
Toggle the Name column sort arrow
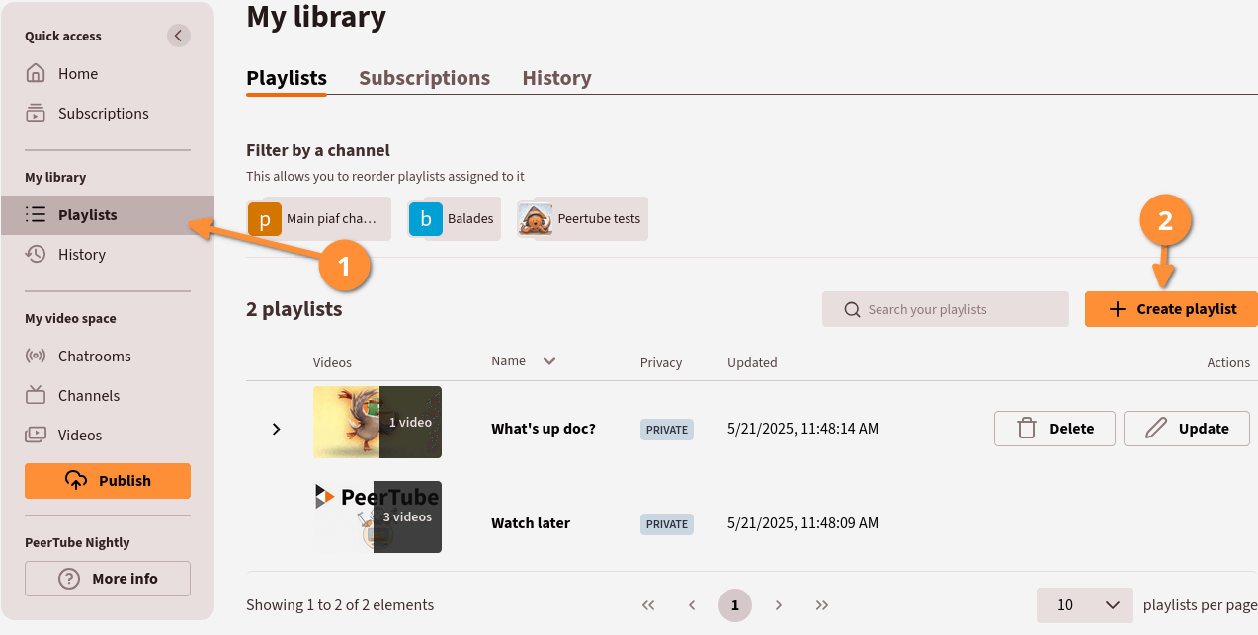(549, 361)
